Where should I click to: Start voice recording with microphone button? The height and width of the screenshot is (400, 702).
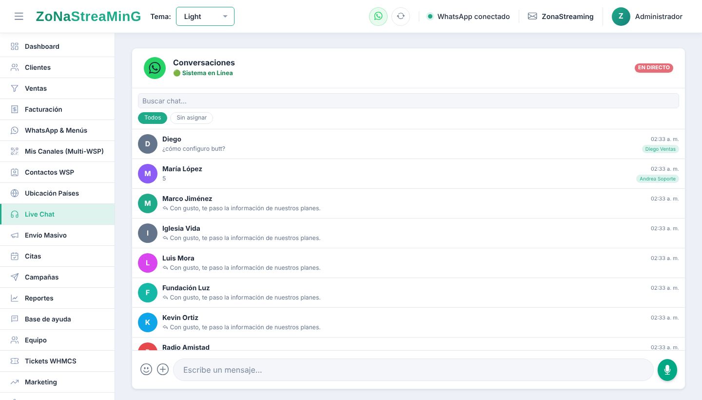[667, 370]
